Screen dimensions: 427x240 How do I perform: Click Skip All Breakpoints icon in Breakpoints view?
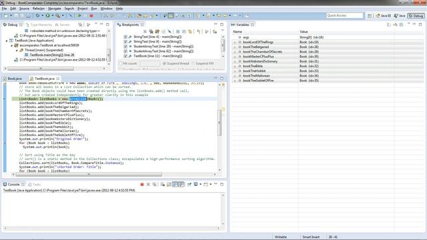[x=169, y=31]
